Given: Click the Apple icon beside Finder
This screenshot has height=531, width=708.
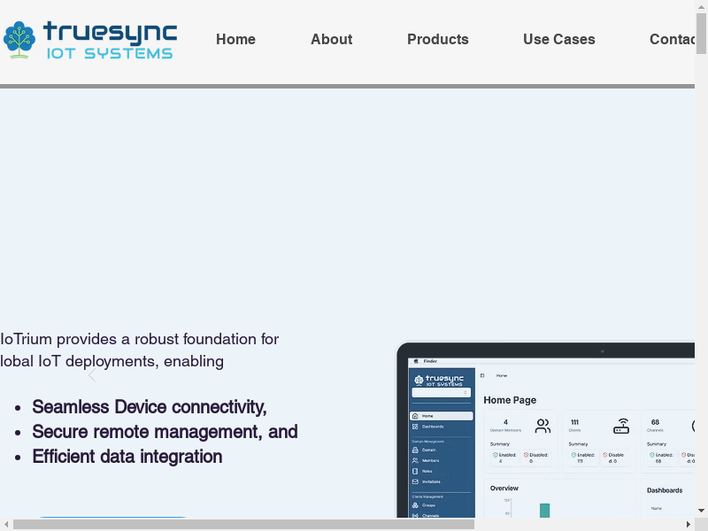Looking at the screenshot, I should (x=415, y=361).
